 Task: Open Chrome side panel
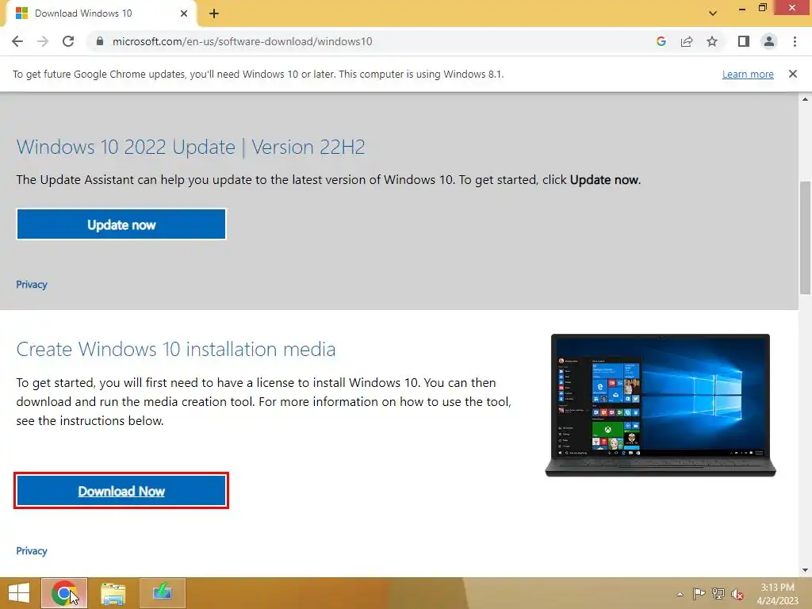[x=744, y=41]
